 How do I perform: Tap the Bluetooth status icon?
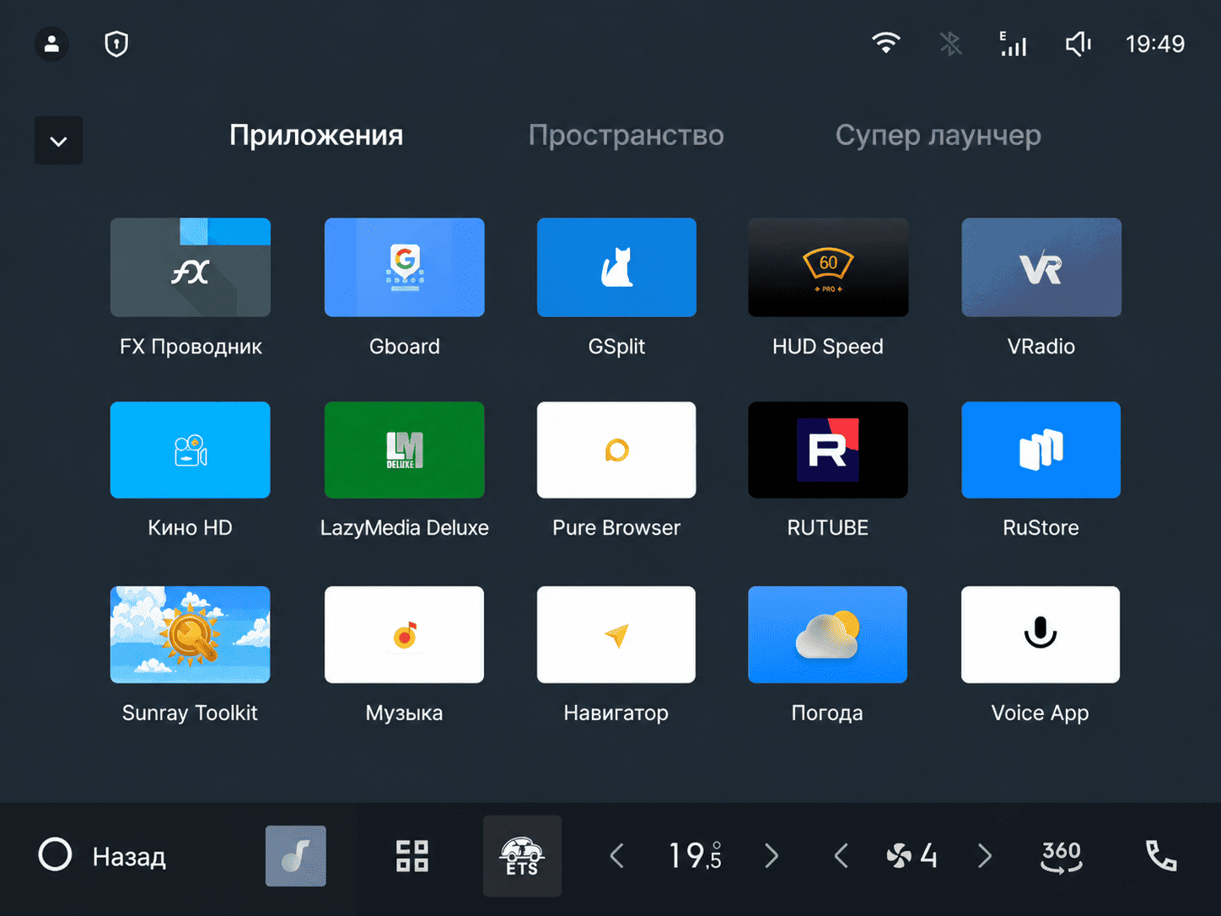click(950, 44)
